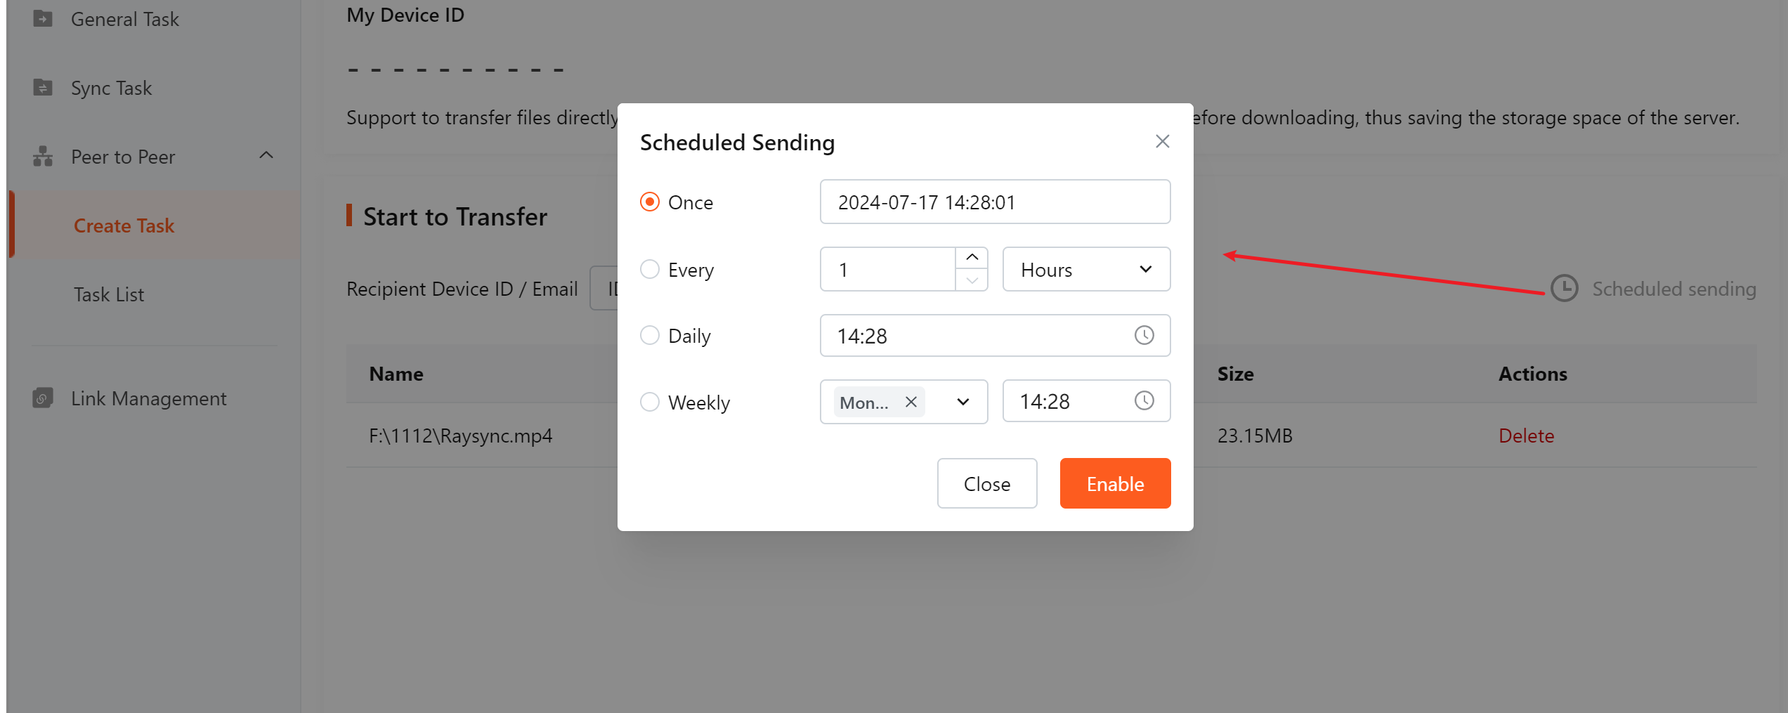This screenshot has width=1788, height=713.
Task: Close the Scheduled Sending dialog with X
Action: 1162,141
